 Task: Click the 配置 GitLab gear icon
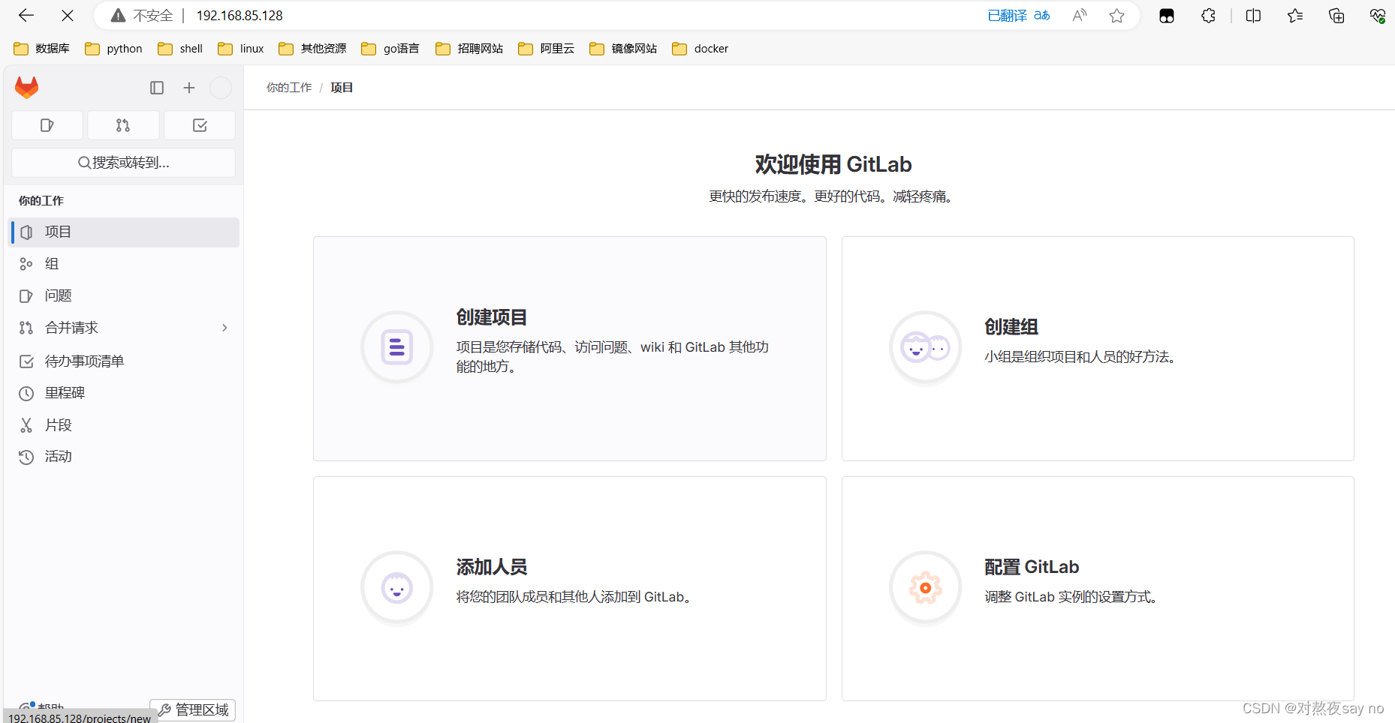(926, 587)
